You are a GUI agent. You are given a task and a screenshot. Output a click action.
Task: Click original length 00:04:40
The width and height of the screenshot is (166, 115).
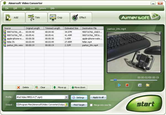coord(30,32)
